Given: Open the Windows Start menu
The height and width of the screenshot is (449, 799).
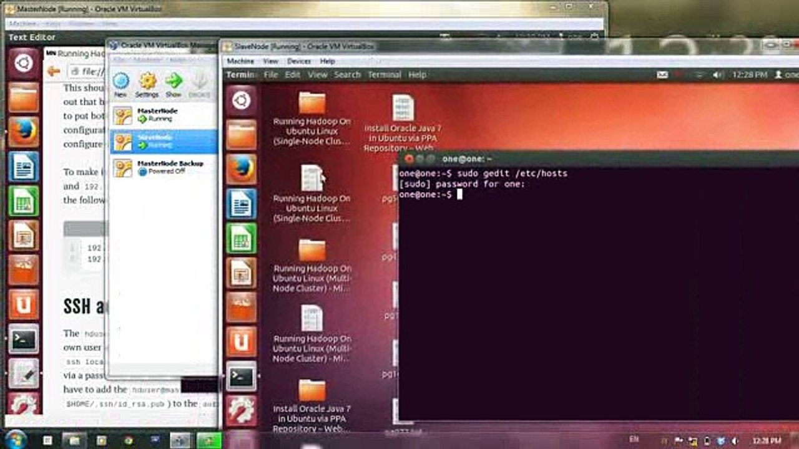Looking at the screenshot, I should point(15,439).
